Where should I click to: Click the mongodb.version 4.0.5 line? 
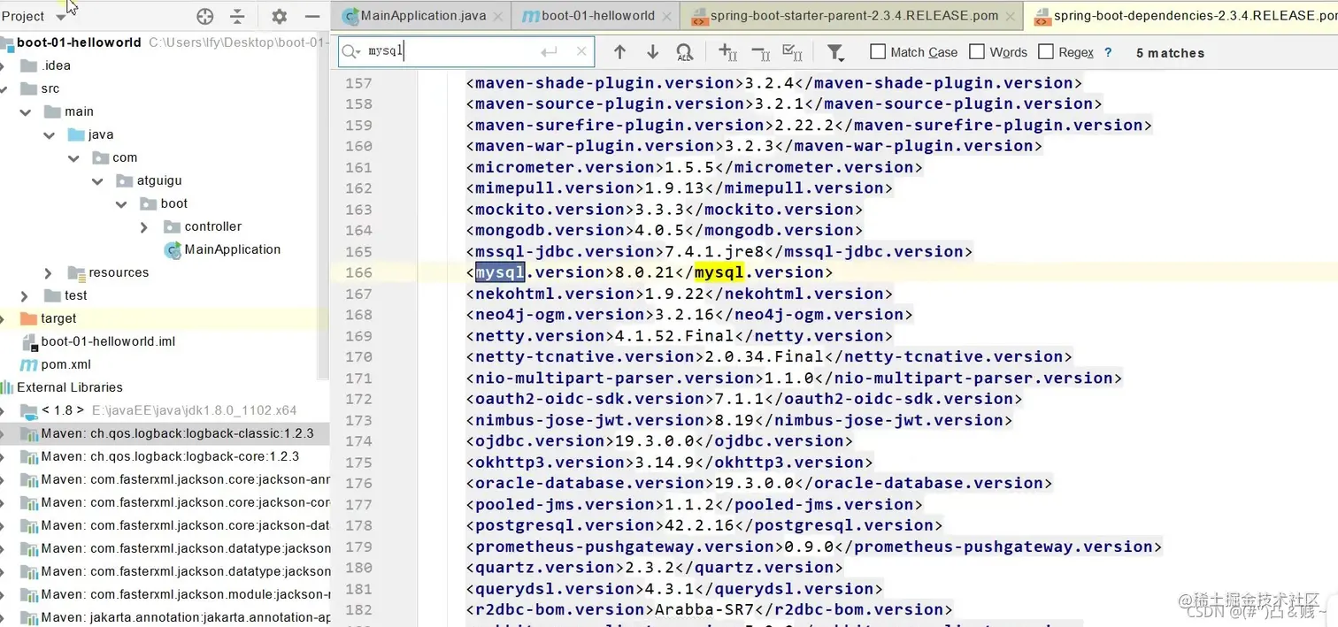click(x=665, y=230)
